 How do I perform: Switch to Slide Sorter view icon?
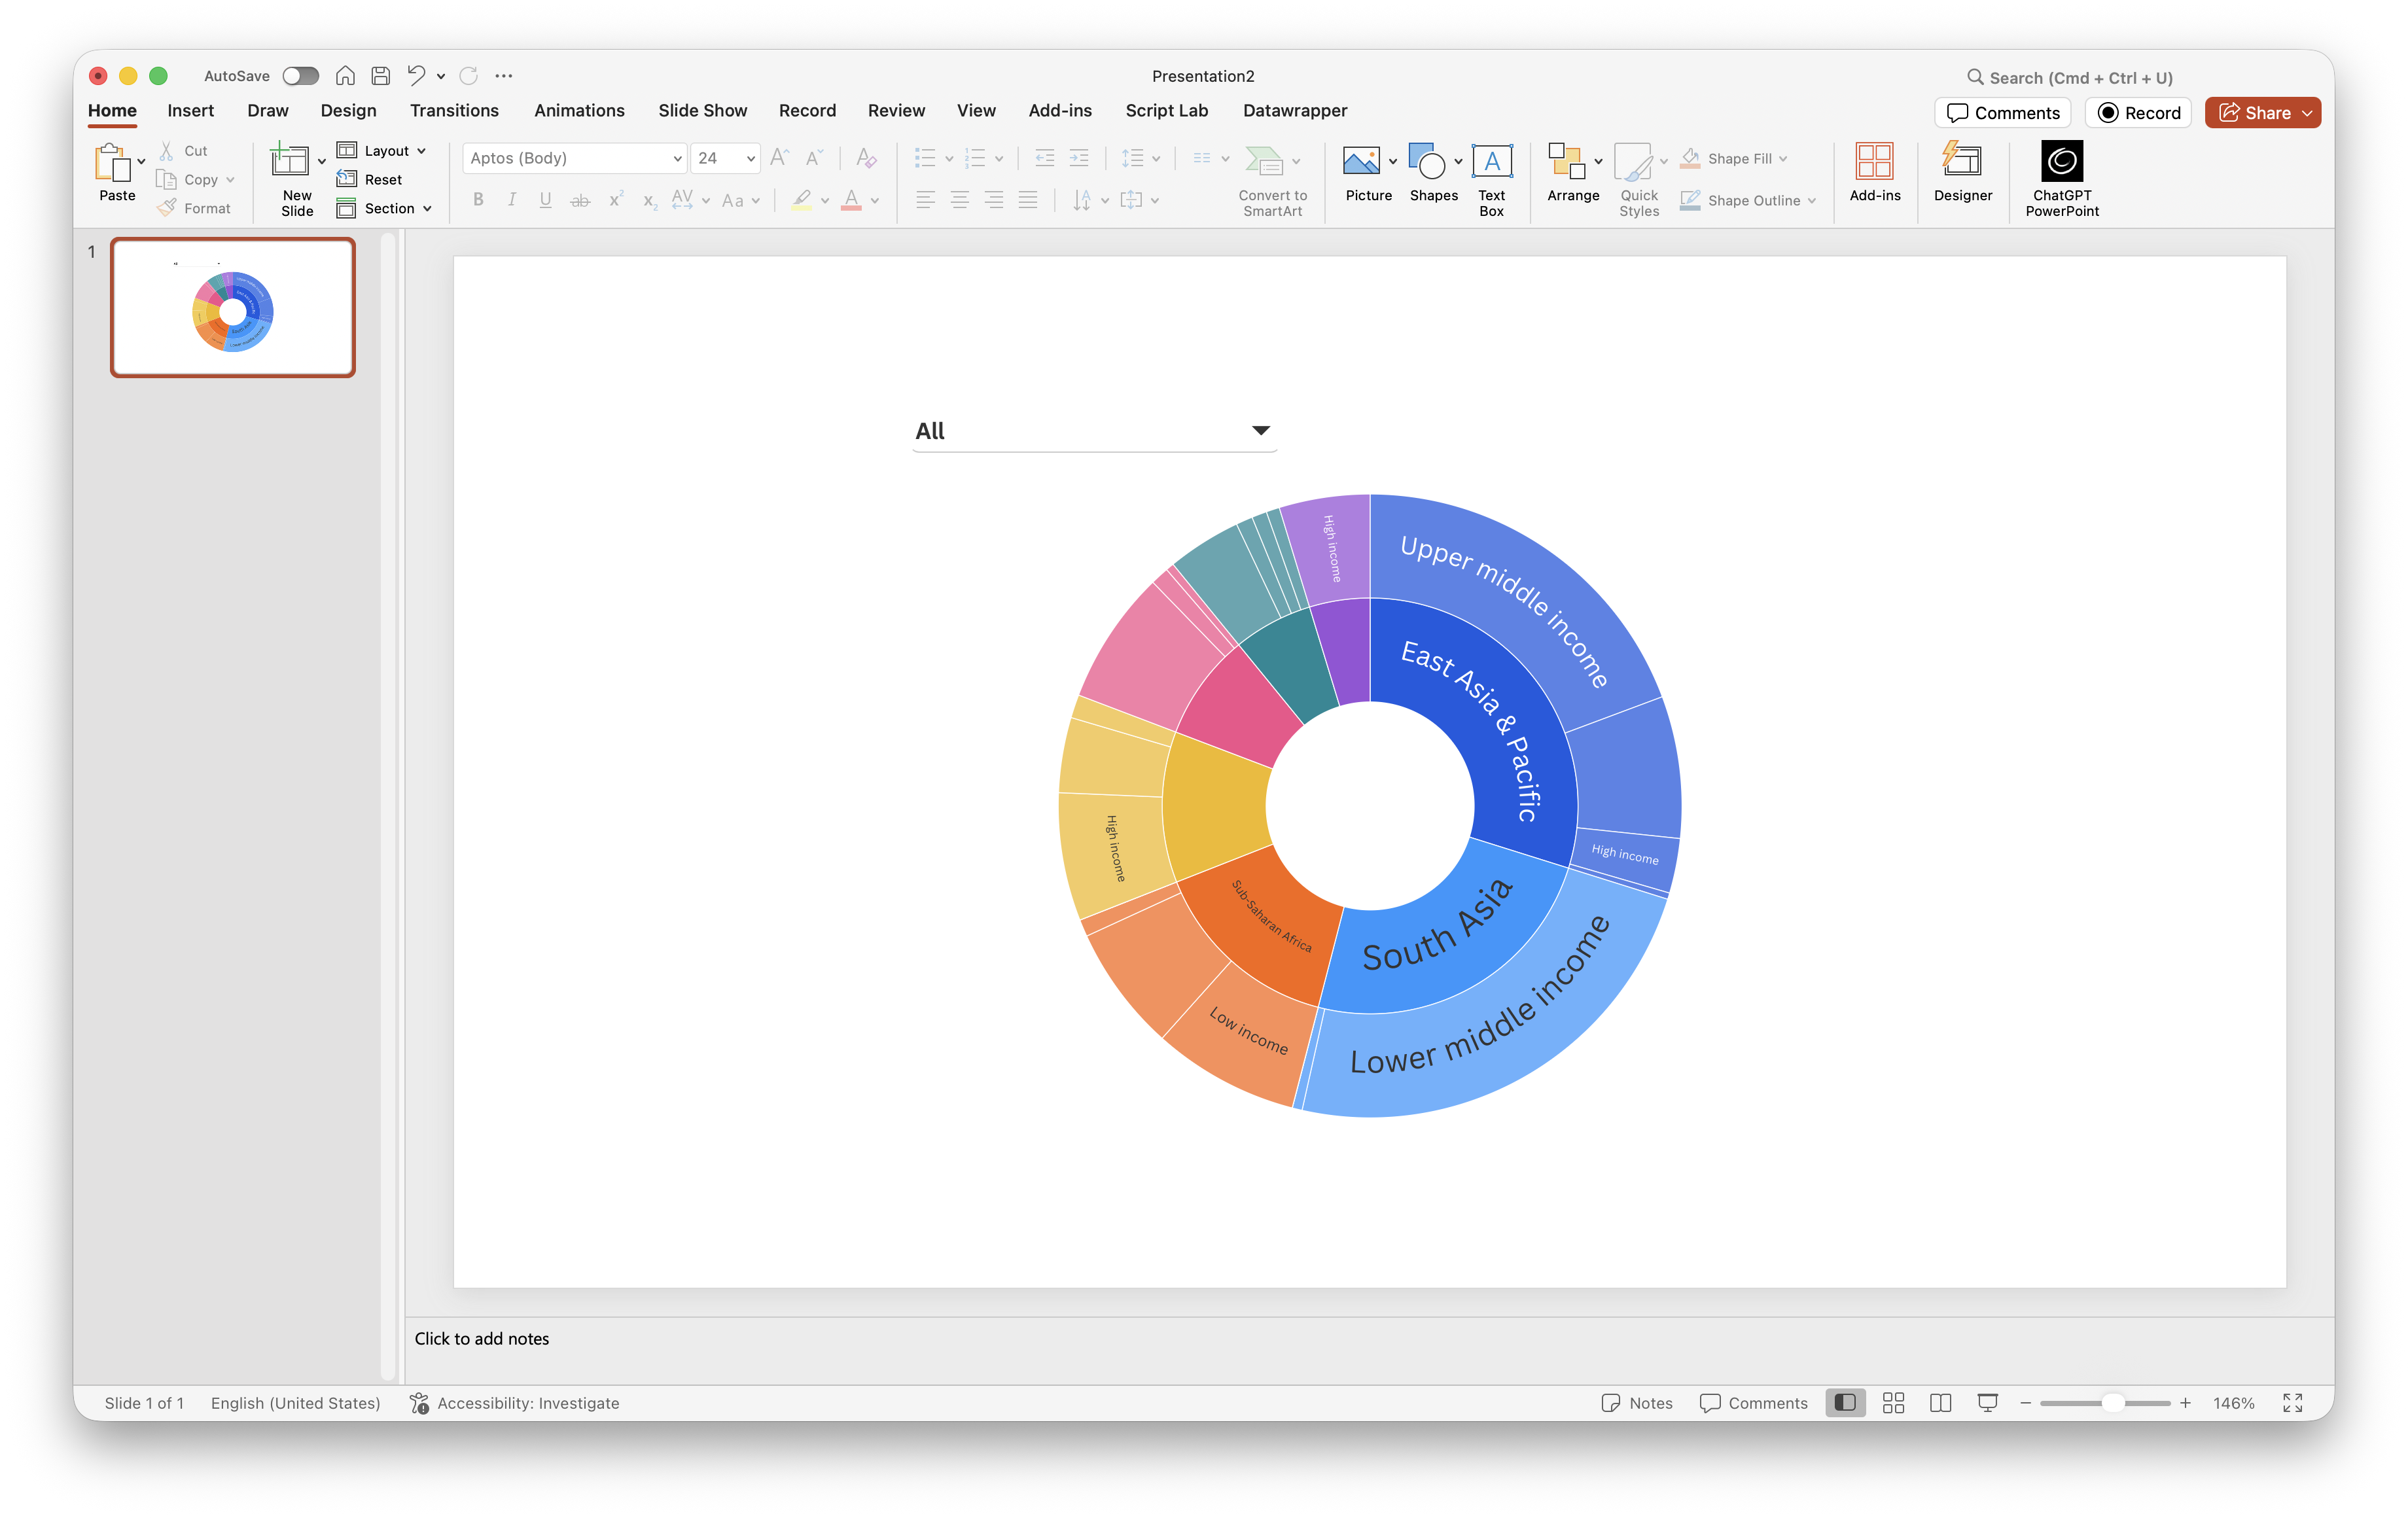point(1893,1403)
